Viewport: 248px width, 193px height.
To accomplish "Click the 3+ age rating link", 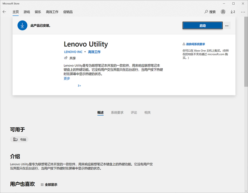I will [79, 85].
